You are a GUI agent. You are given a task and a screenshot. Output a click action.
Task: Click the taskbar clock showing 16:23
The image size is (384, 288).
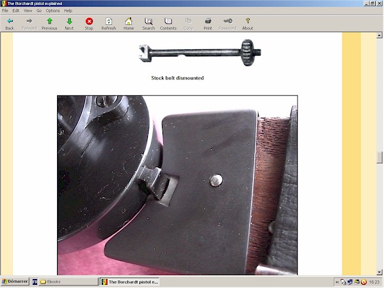(374, 282)
